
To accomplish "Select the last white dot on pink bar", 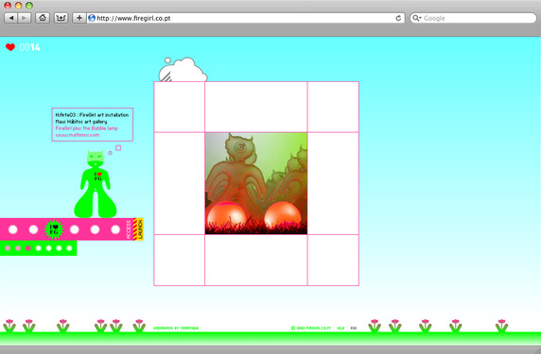I will (115, 229).
